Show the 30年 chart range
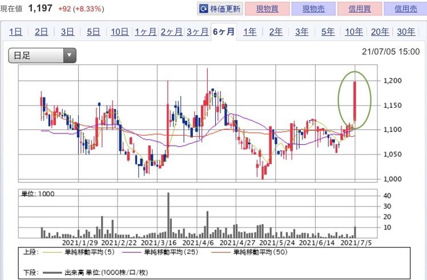 tap(406, 32)
